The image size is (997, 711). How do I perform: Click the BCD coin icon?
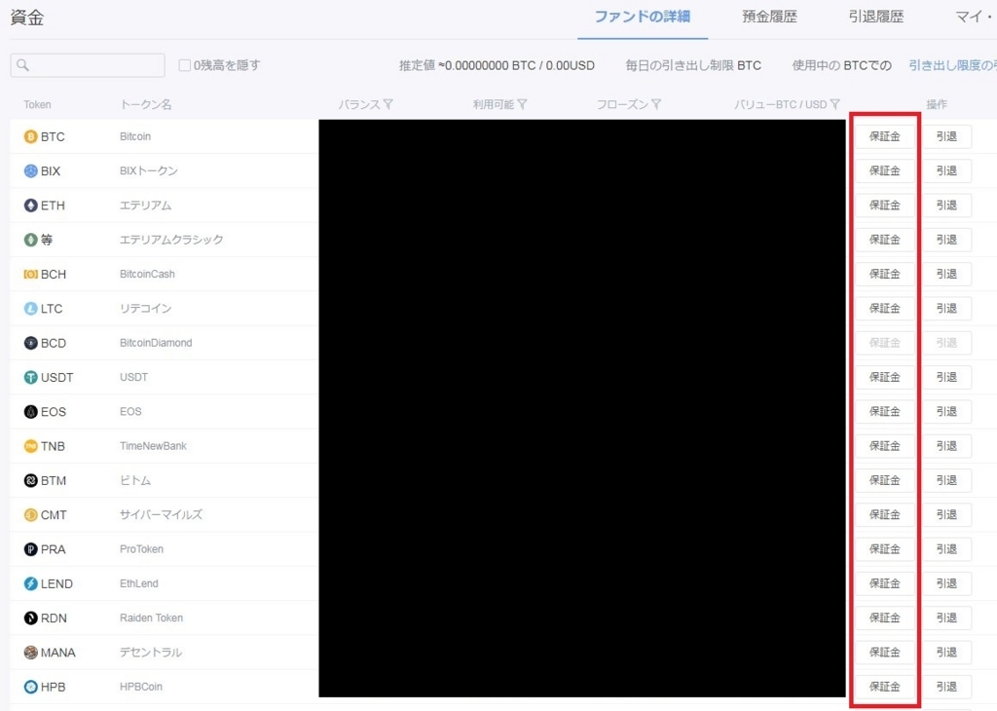(x=30, y=343)
